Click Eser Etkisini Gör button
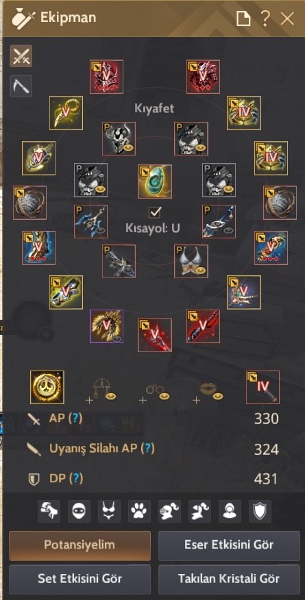The height and width of the screenshot is (600, 305). click(229, 545)
